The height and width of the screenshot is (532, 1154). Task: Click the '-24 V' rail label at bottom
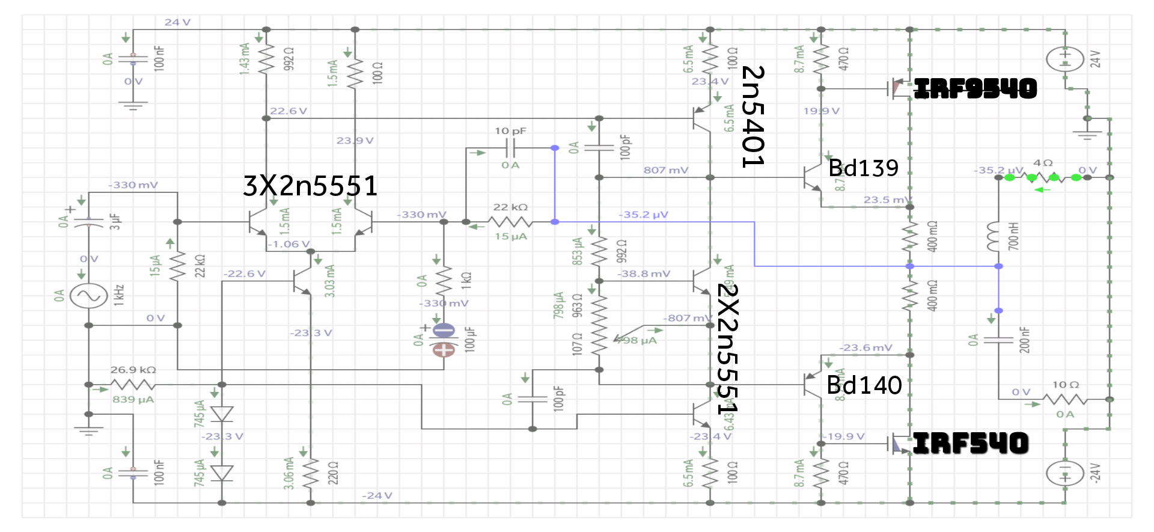tap(377, 496)
